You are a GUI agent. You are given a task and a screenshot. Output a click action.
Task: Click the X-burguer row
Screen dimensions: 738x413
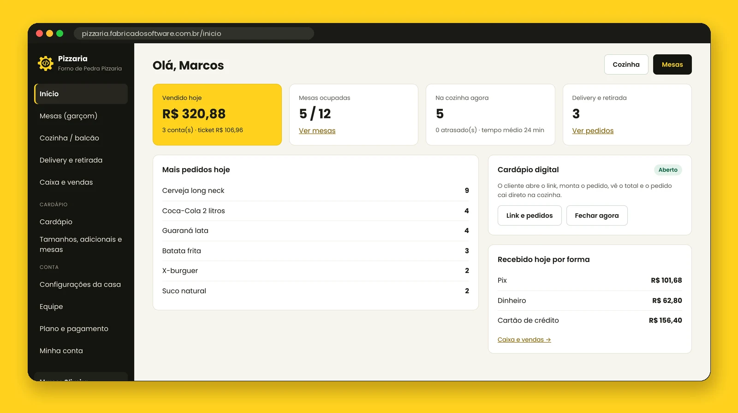(x=315, y=271)
